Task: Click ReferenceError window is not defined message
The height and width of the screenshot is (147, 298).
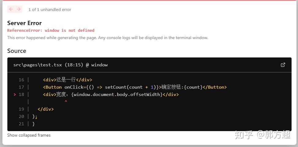Action: click(51, 30)
